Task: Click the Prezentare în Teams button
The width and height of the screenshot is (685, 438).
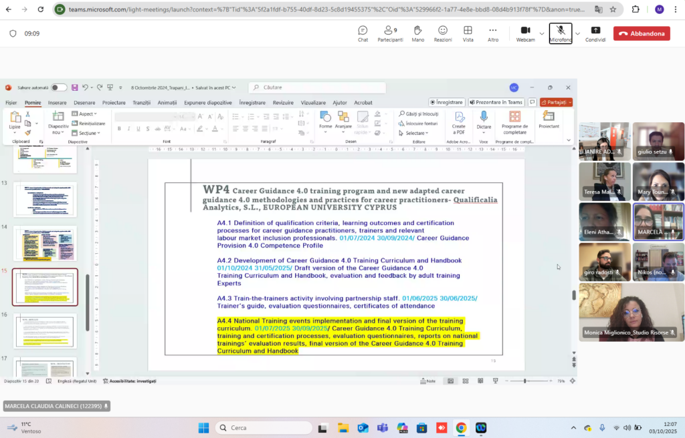Action: coord(496,102)
